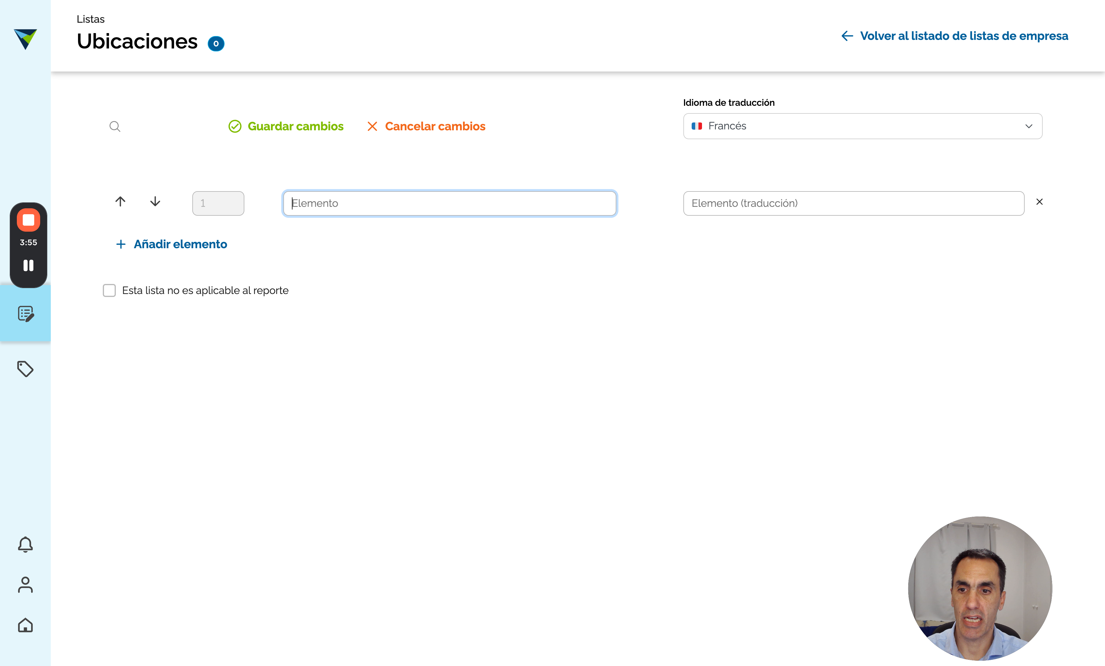Open the tags icon in sidebar

tap(26, 369)
